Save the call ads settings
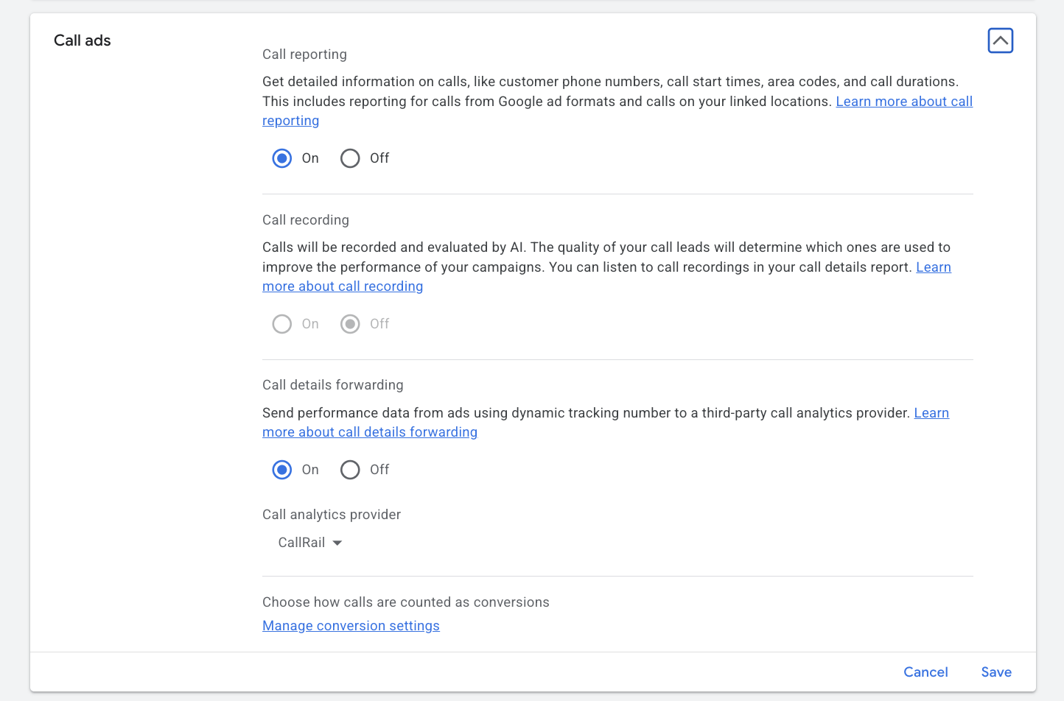Image resolution: width=1064 pixels, height=701 pixels. (x=996, y=672)
